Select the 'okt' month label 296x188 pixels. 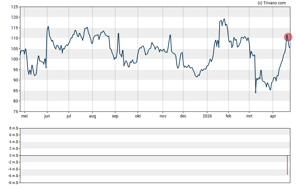(138, 116)
